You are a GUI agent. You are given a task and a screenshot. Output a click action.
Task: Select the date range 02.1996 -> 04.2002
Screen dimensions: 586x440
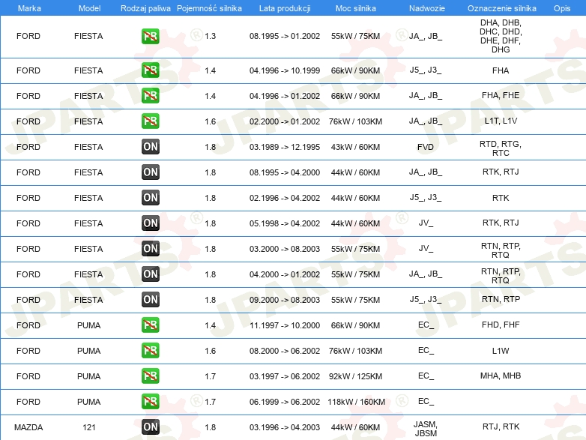(285, 198)
